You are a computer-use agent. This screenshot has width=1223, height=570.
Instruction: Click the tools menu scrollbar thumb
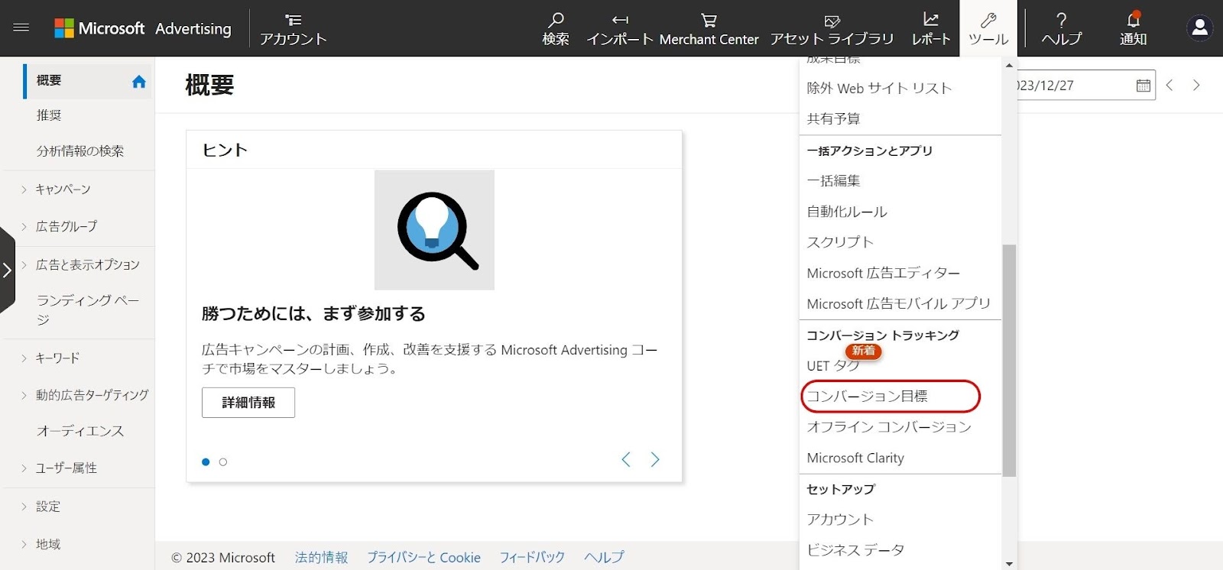click(x=1009, y=361)
